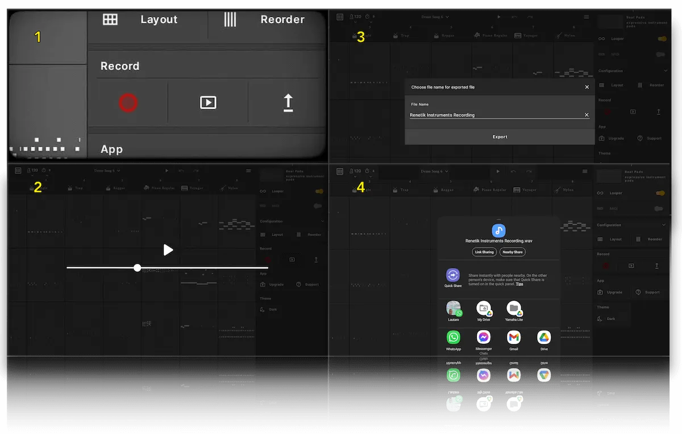Click the Support button in panel 2
Image resolution: width=682 pixels, height=434 pixels.
pyautogui.click(x=307, y=284)
